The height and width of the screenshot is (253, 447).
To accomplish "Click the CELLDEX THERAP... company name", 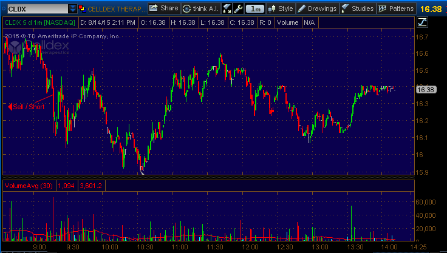I will pyautogui.click(x=116, y=9).
